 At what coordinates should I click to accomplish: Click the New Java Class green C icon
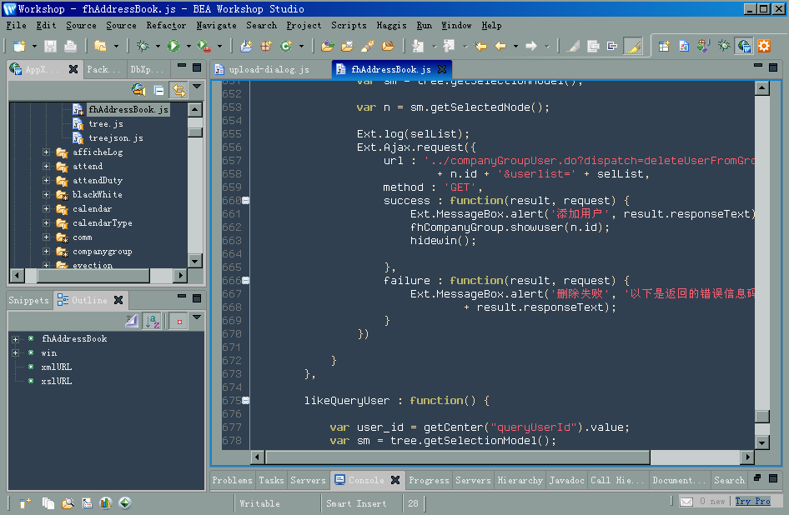pyautogui.click(x=286, y=47)
